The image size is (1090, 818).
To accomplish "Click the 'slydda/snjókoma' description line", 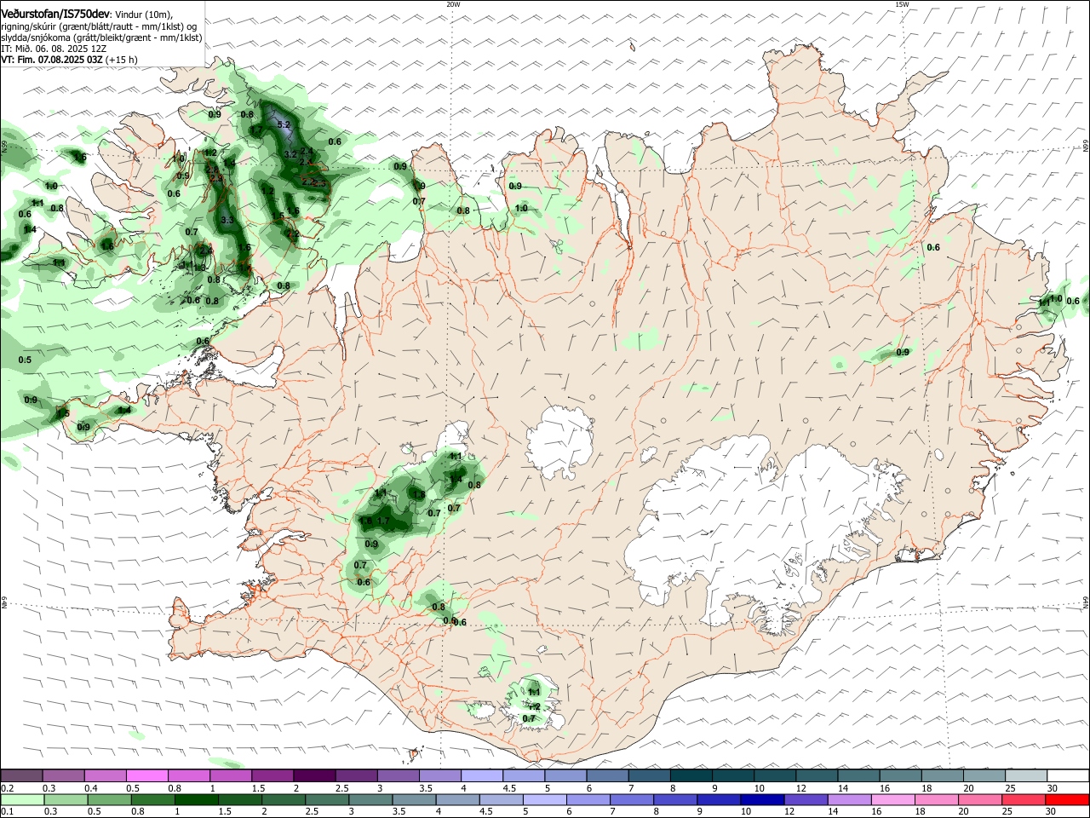I will click(x=101, y=37).
